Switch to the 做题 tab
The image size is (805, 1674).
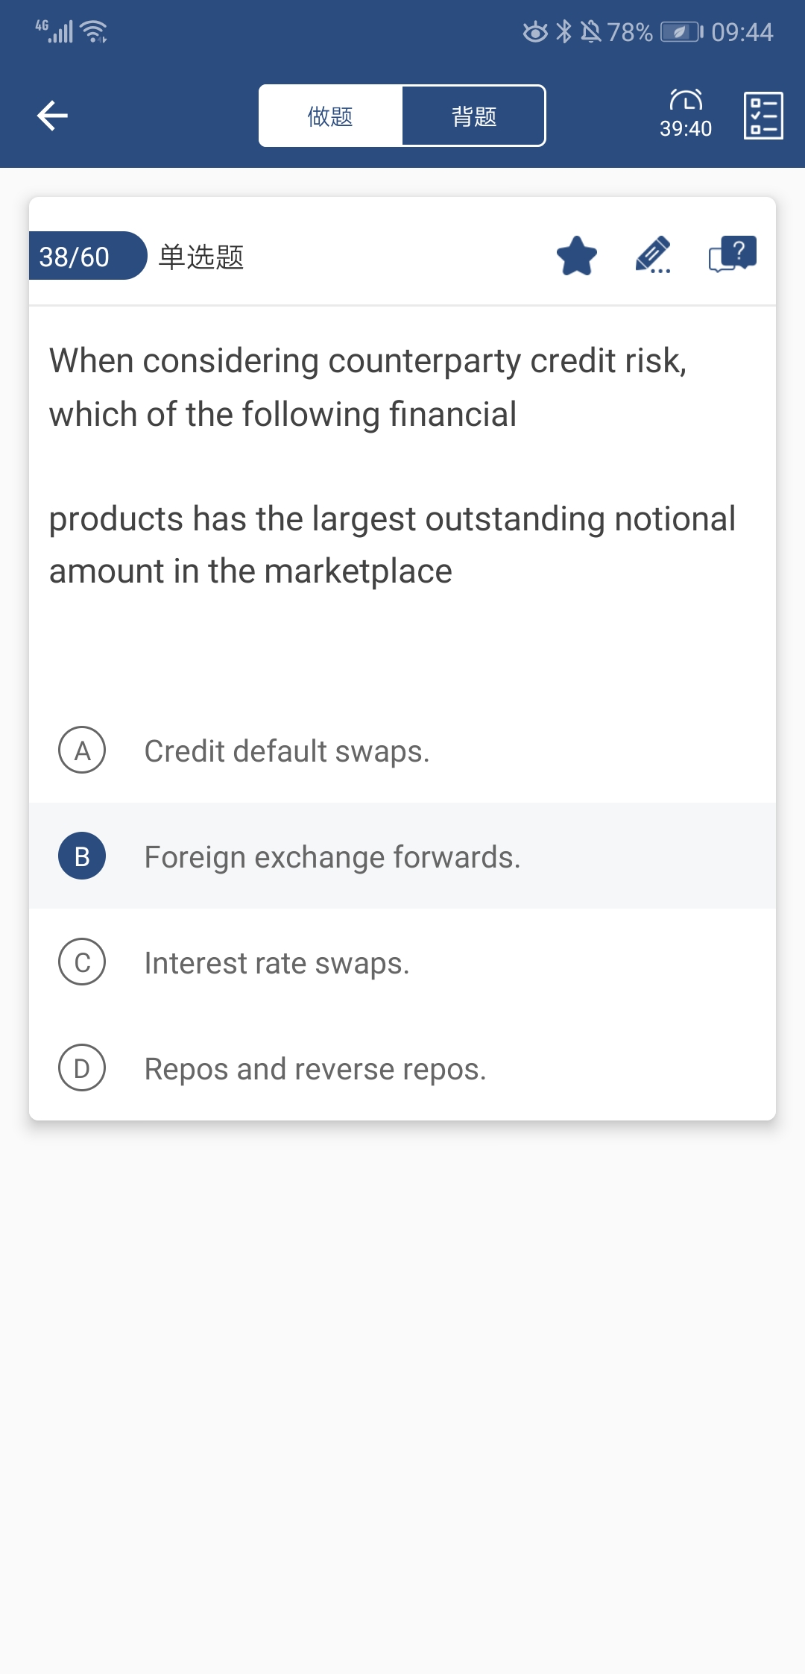tap(330, 116)
